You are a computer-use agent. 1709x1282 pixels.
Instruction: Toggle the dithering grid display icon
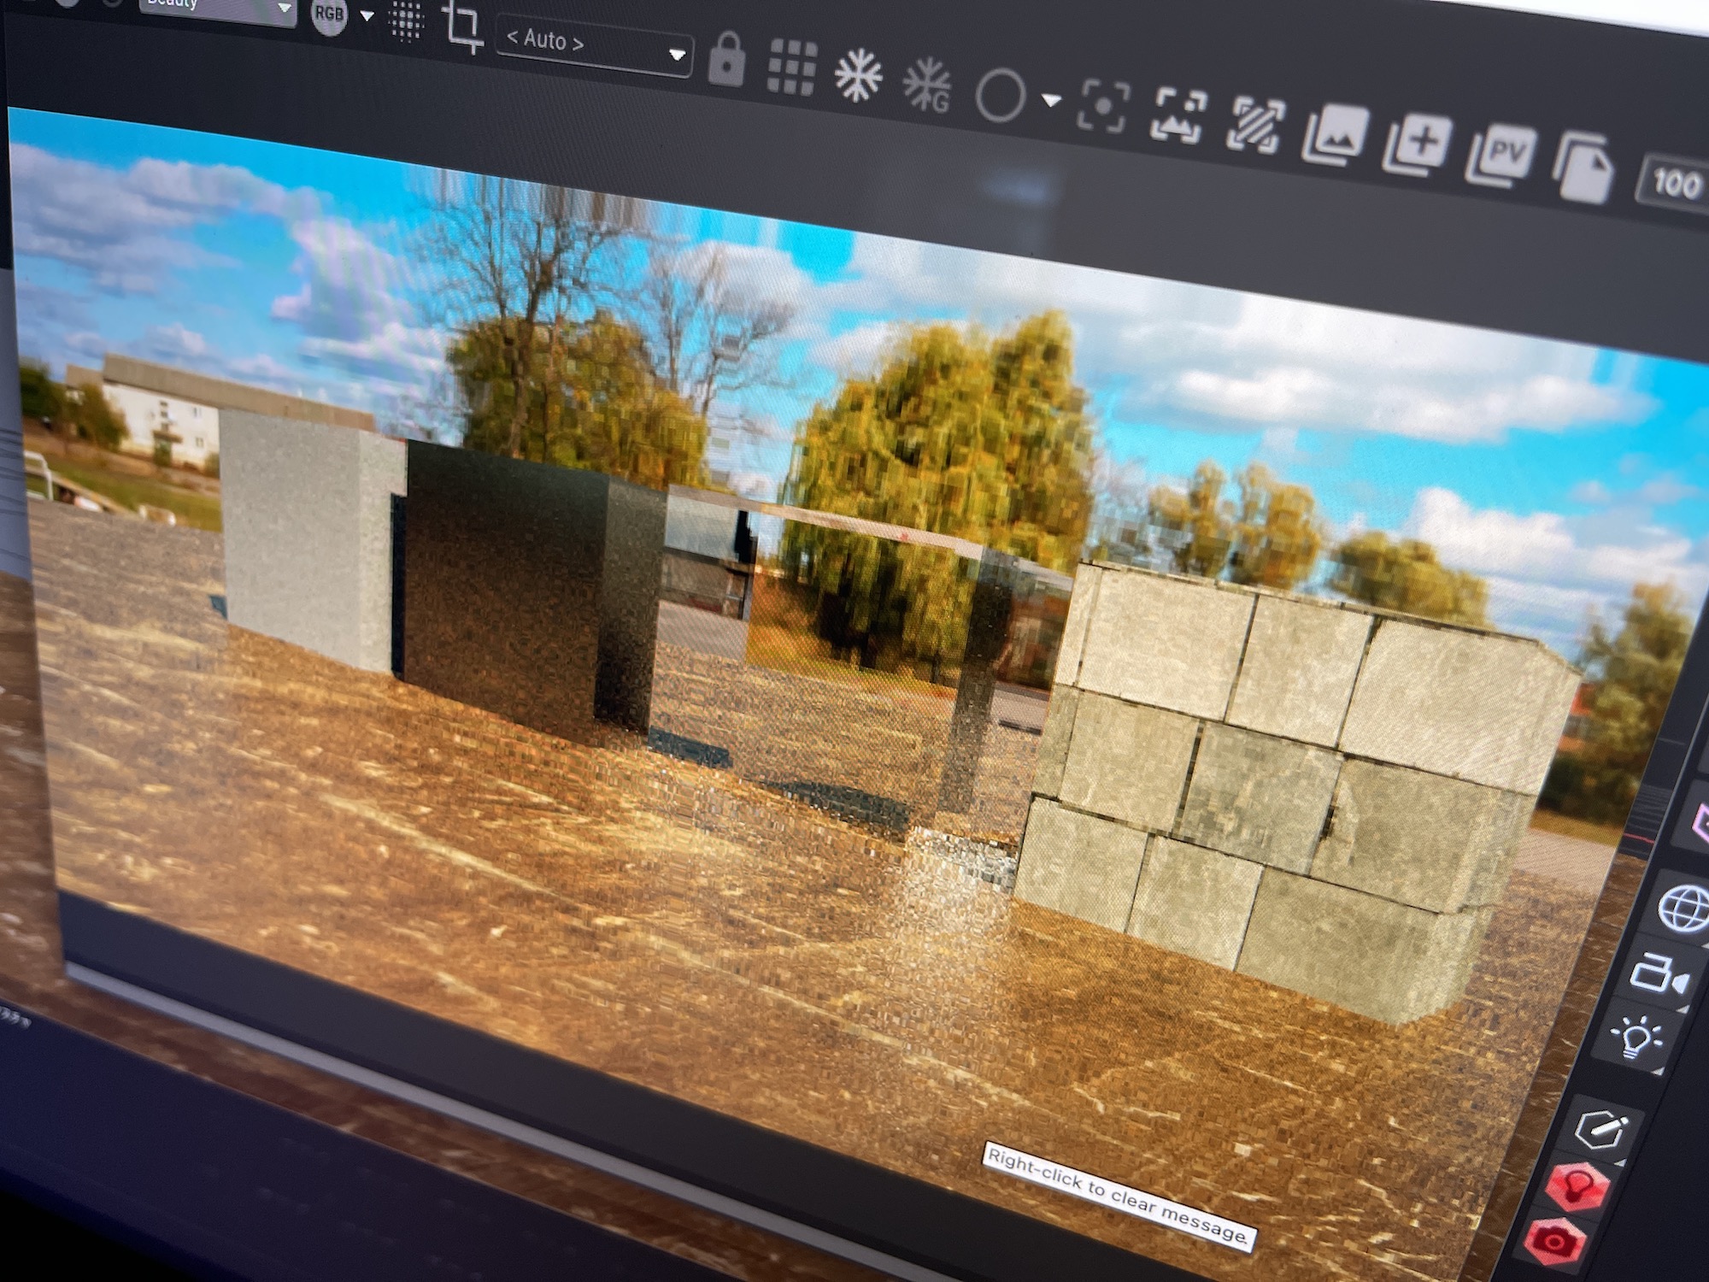[x=408, y=19]
